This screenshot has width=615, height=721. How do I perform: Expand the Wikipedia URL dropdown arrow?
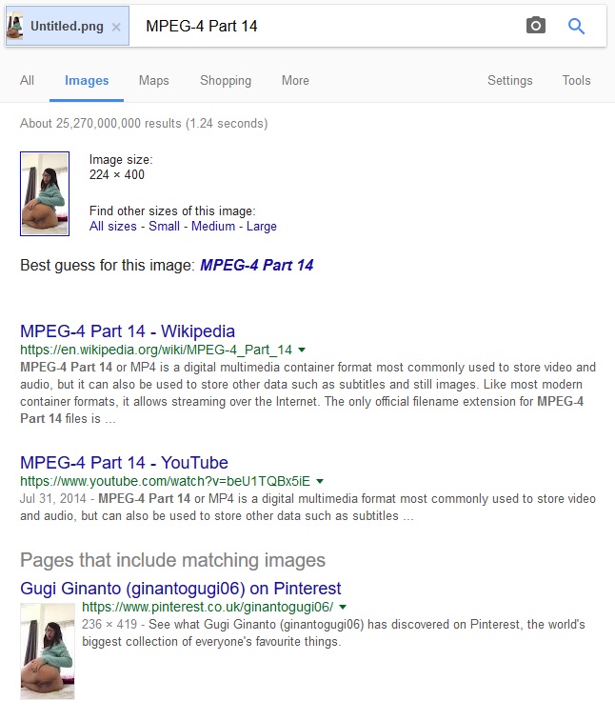302,350
